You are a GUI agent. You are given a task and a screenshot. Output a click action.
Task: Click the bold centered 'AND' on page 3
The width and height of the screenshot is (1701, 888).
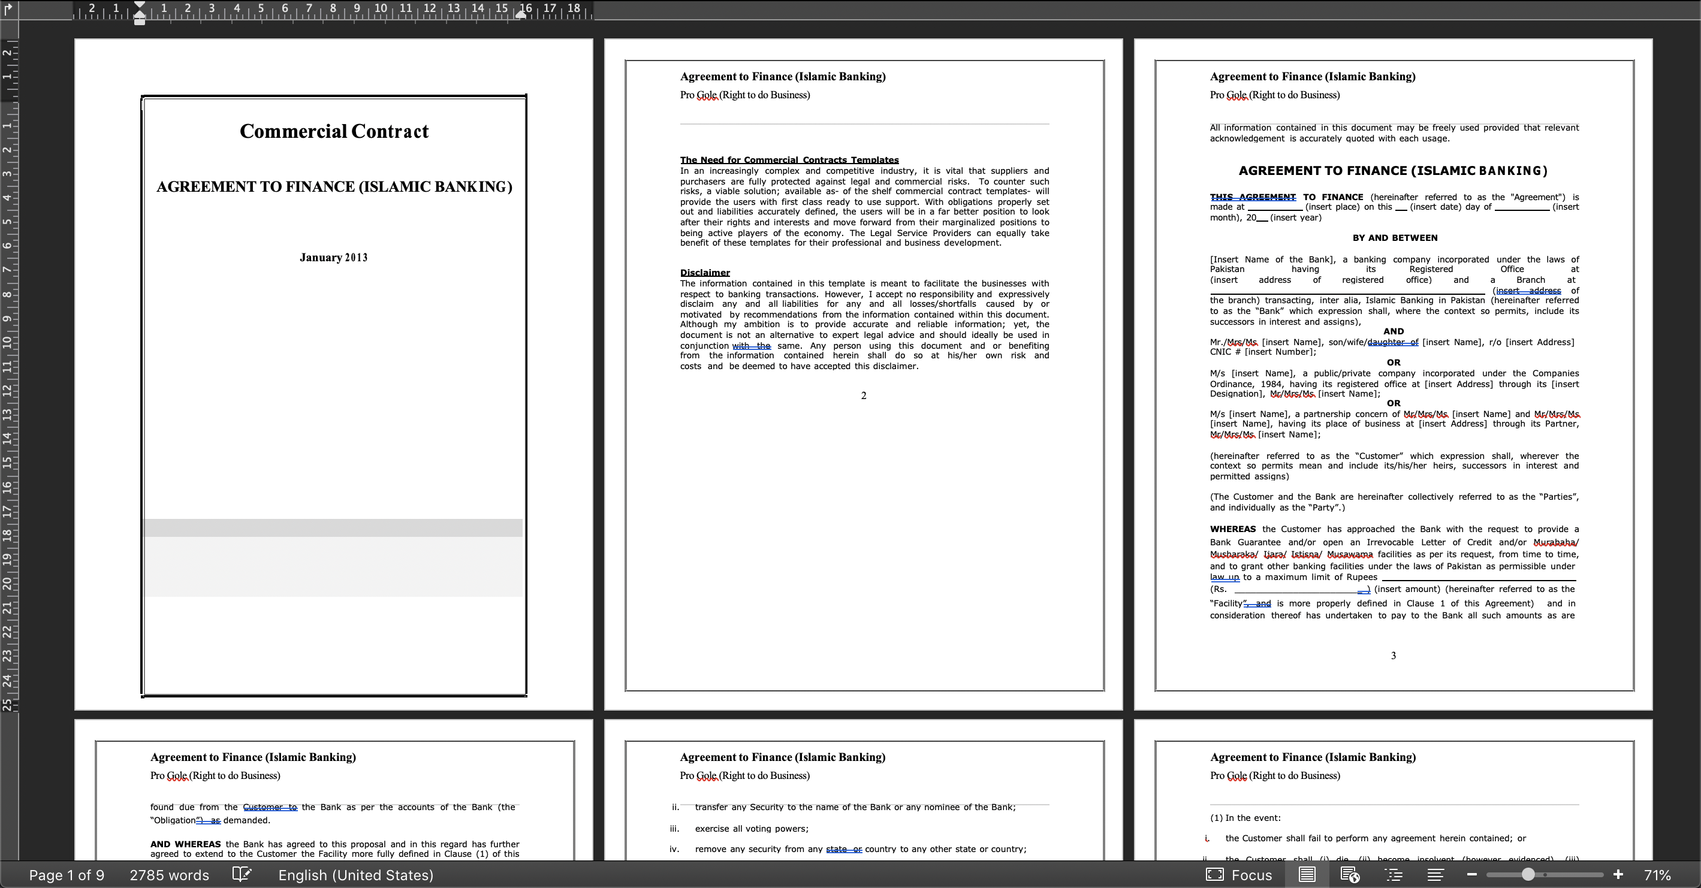[x=1394, y=331]
